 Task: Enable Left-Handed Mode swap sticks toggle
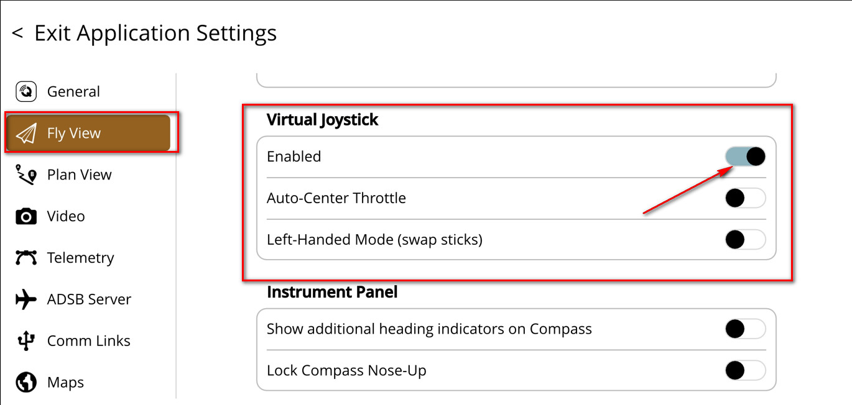745,240
